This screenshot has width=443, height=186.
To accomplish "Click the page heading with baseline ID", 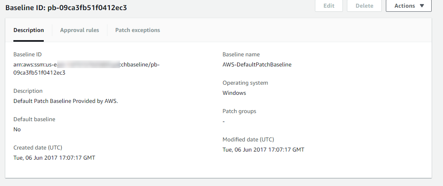I will pos(66,7).
